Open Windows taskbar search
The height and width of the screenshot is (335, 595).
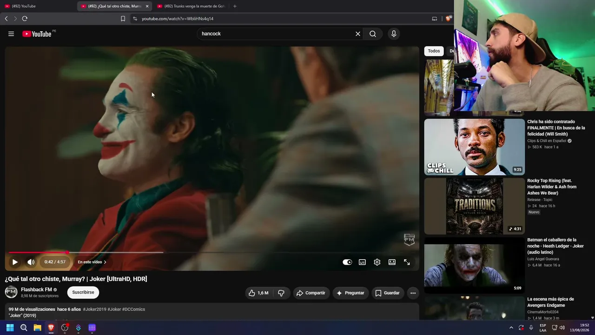pos(24,328)
